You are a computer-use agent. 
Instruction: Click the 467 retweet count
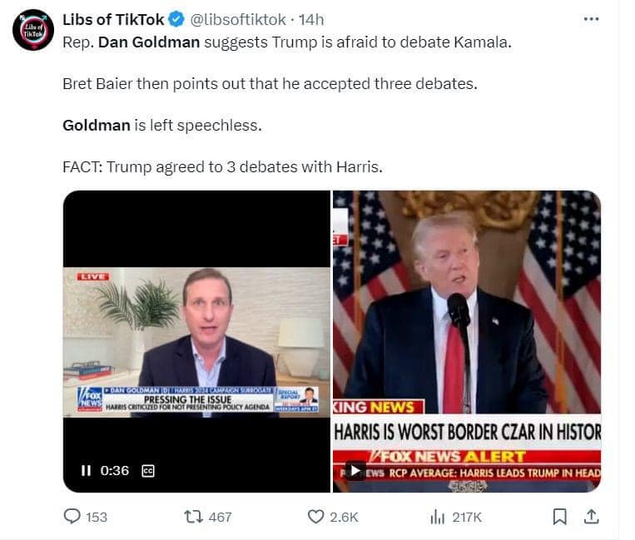pyautogui.click(x=220, y=517)
